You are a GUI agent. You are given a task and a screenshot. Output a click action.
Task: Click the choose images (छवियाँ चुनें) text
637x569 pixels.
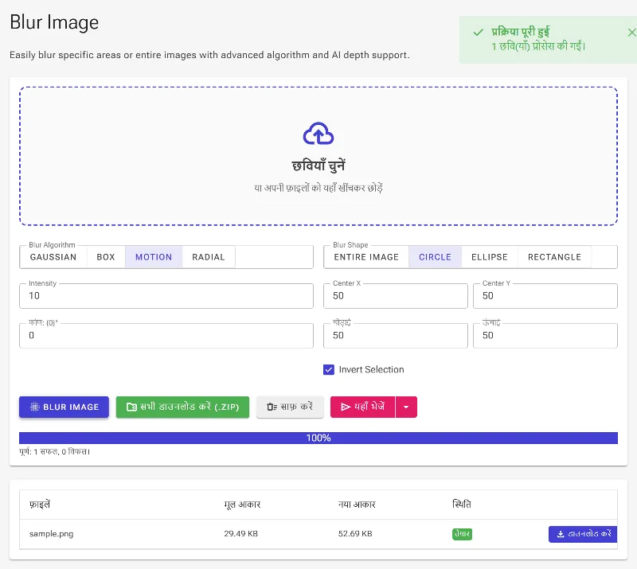(x=318, y=166)
